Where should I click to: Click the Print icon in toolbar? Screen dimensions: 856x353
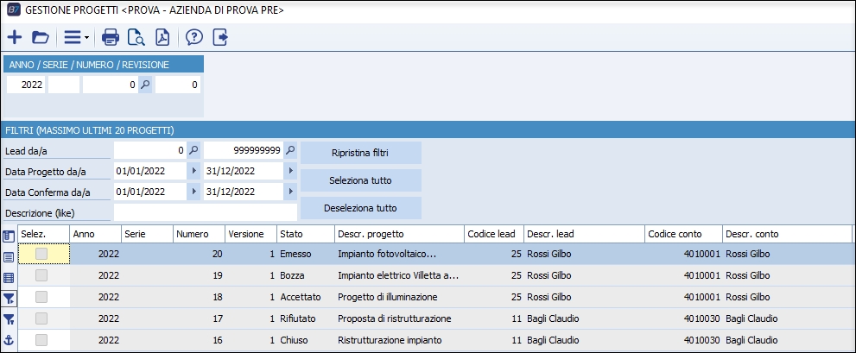(111, 37)
